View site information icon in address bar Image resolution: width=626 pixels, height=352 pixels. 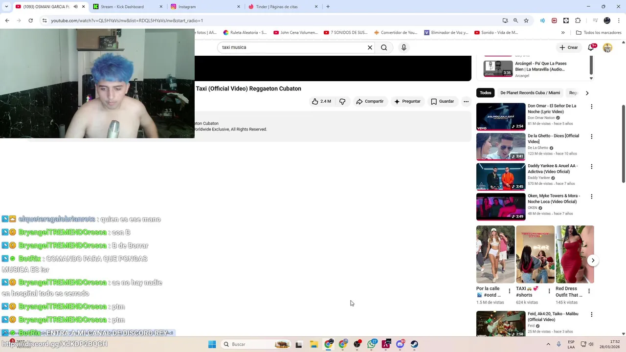point(45,21)
